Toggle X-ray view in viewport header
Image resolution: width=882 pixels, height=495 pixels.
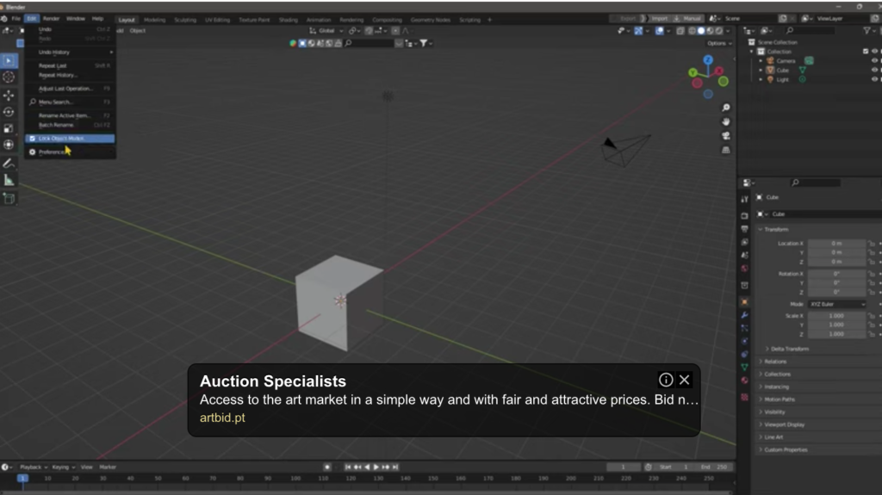[680, 31]
